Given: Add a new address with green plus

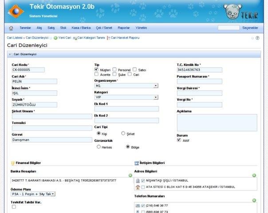Looking at the screenshot, I should pyautogui.click(x=254, y=175).
